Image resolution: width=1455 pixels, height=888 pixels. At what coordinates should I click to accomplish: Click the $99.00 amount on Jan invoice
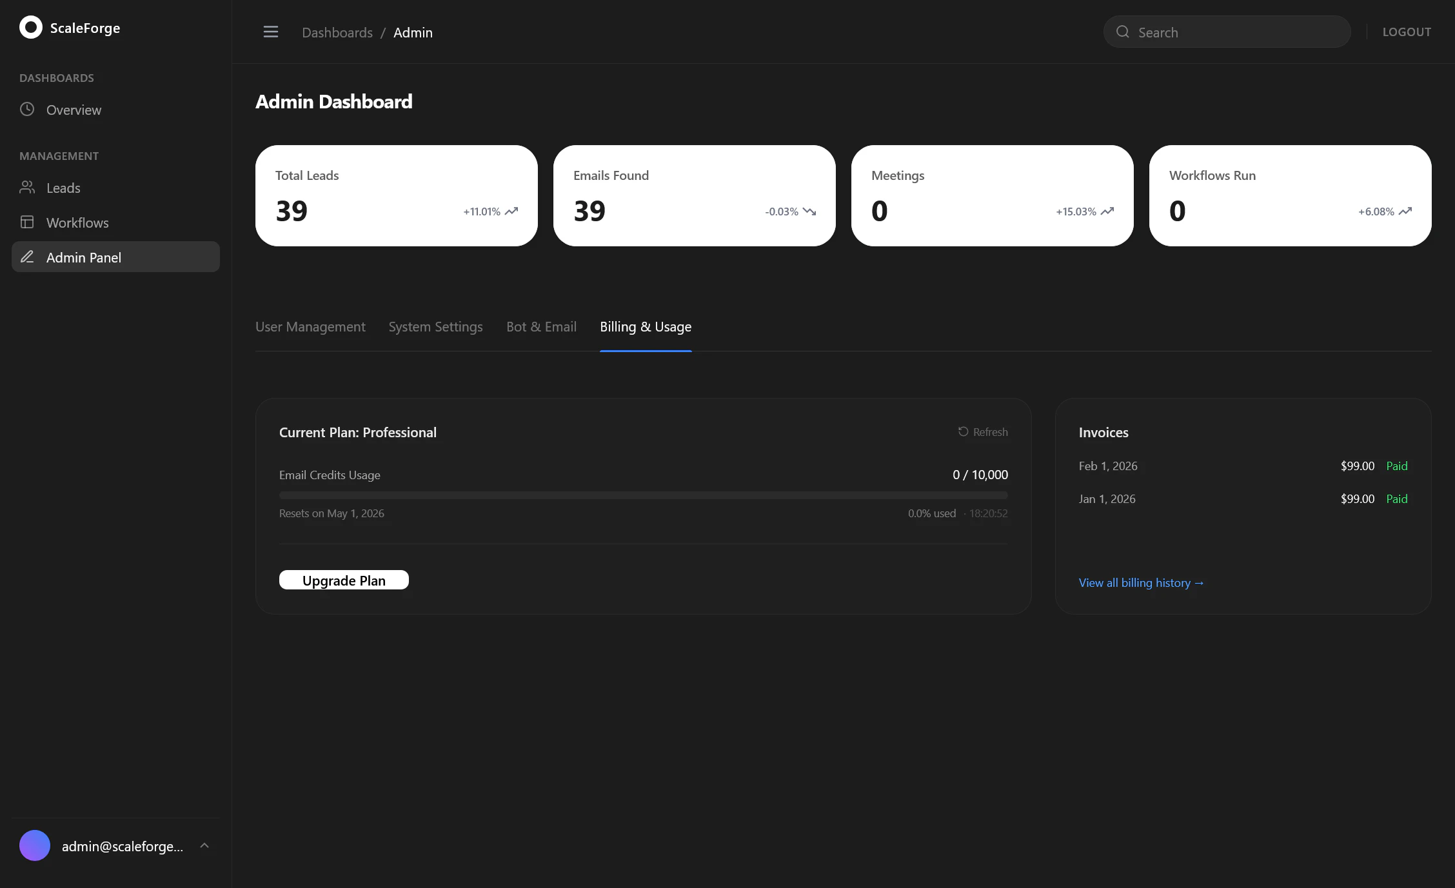(1358, 499)
